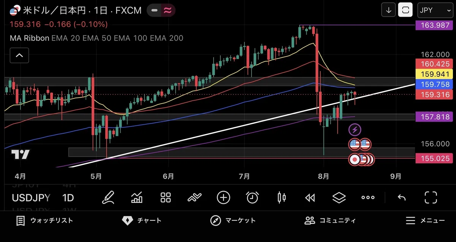Undo with the curved arrow icon
This screenshot has height=242, width=456.
402,198
